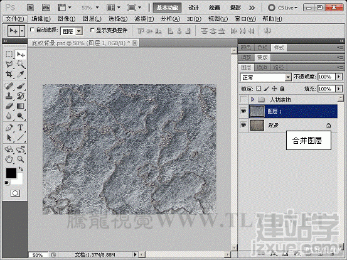
Task: Open the 滤镜(T) menu
Action: [x=144, y=19]
